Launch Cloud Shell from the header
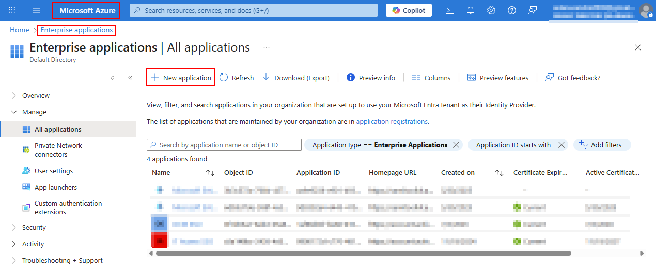The image size is (656, 269). click(x=450, y=10)
